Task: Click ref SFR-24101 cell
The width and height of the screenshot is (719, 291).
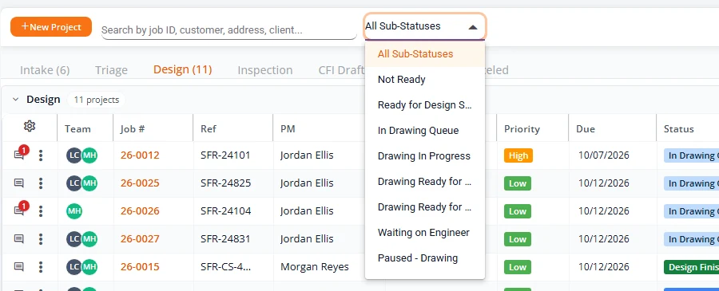Action: tap(225, 155)
